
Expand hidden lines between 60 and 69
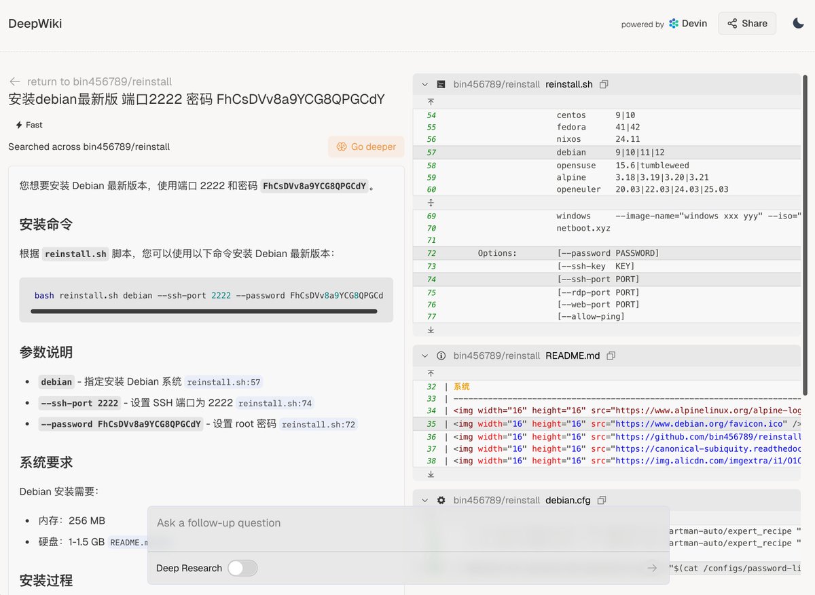click(431, 203)
